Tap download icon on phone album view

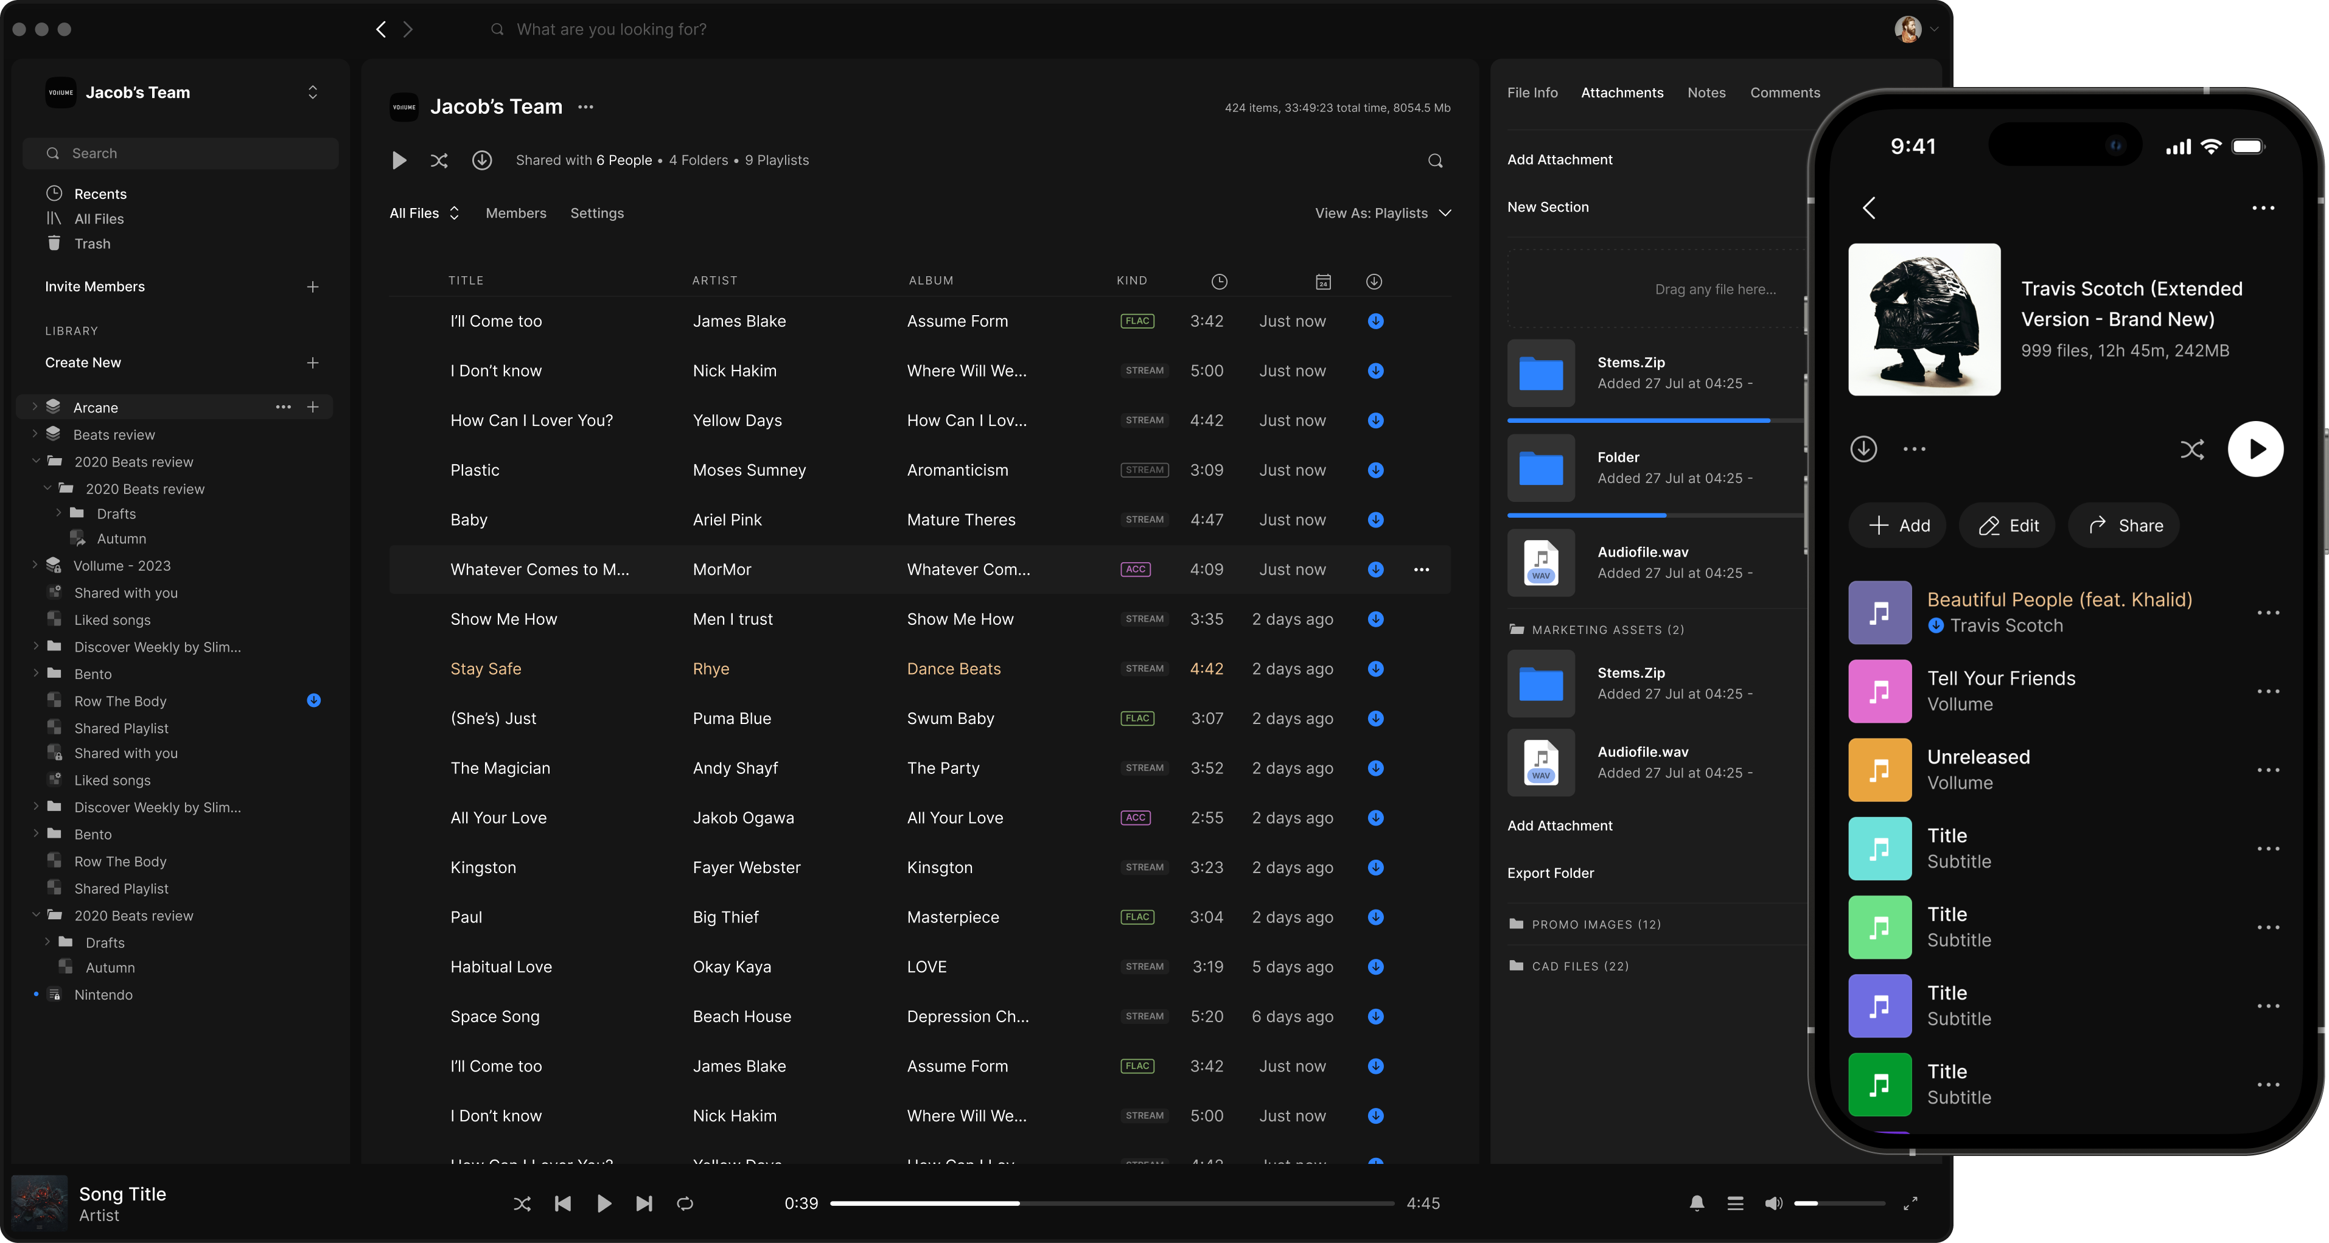[x=1863, y=449]
